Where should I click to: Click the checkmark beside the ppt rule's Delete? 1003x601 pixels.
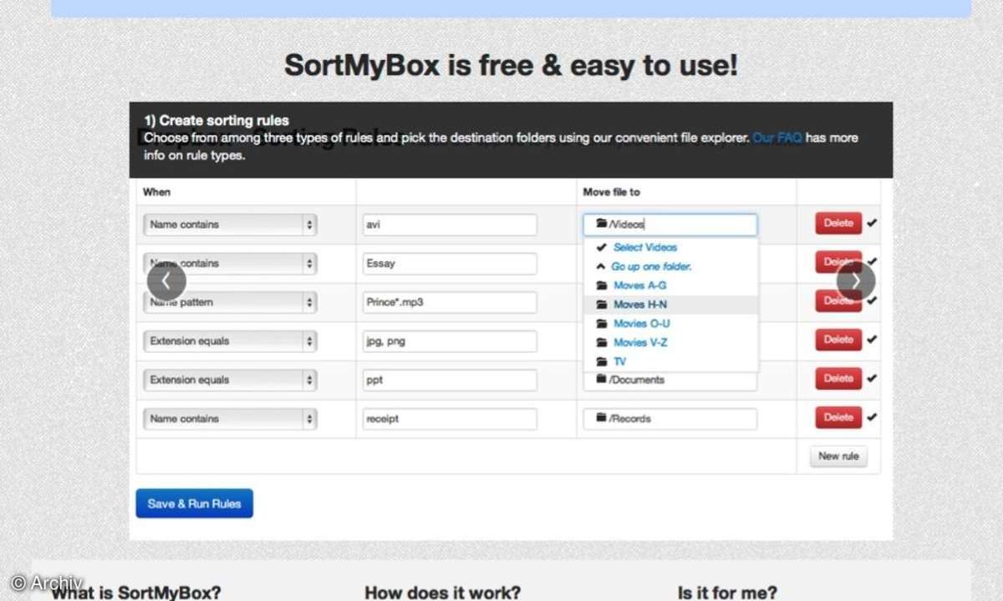[872, 378]
